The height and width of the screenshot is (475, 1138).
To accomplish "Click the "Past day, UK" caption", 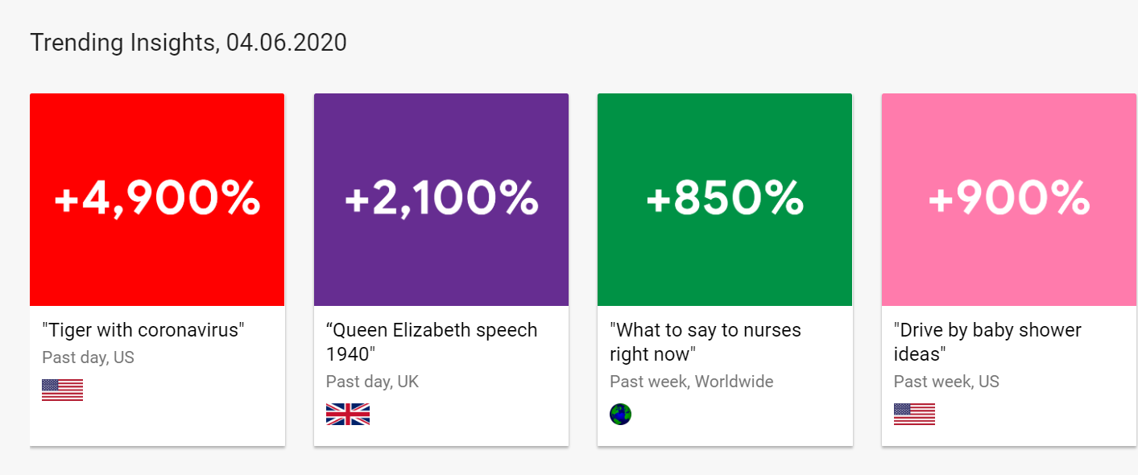I will point(372,382).
